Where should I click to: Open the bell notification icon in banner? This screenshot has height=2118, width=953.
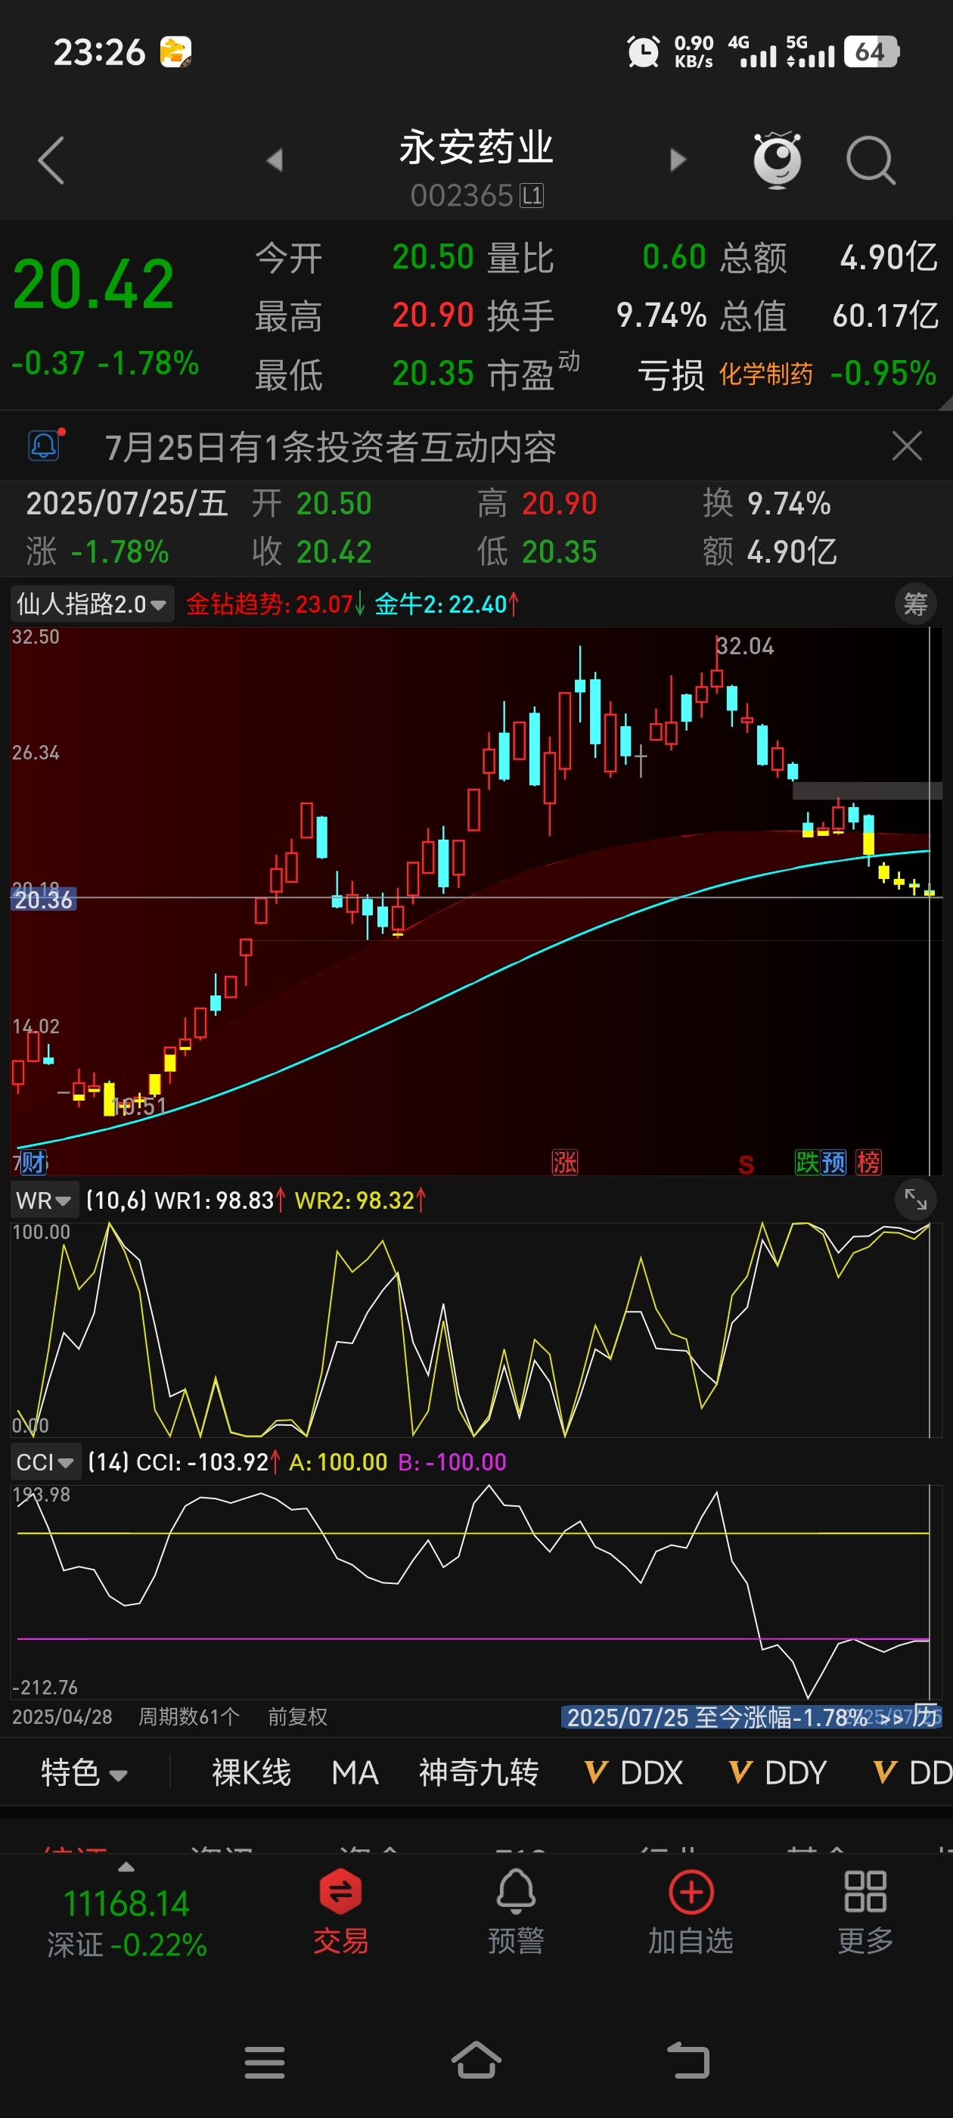pos(45,446)
